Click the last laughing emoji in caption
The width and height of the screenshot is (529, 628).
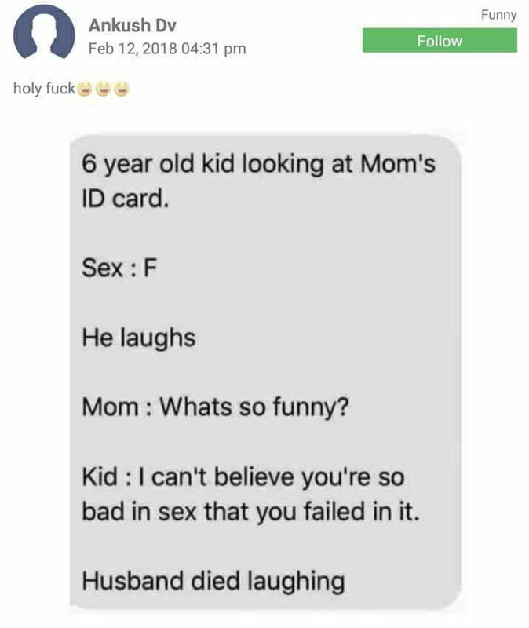pos(122,89)
